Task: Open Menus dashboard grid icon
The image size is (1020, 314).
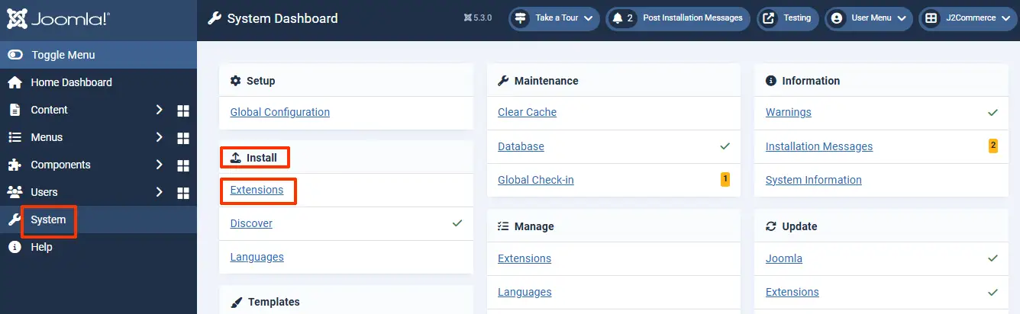Action: [x=183, y=138]
